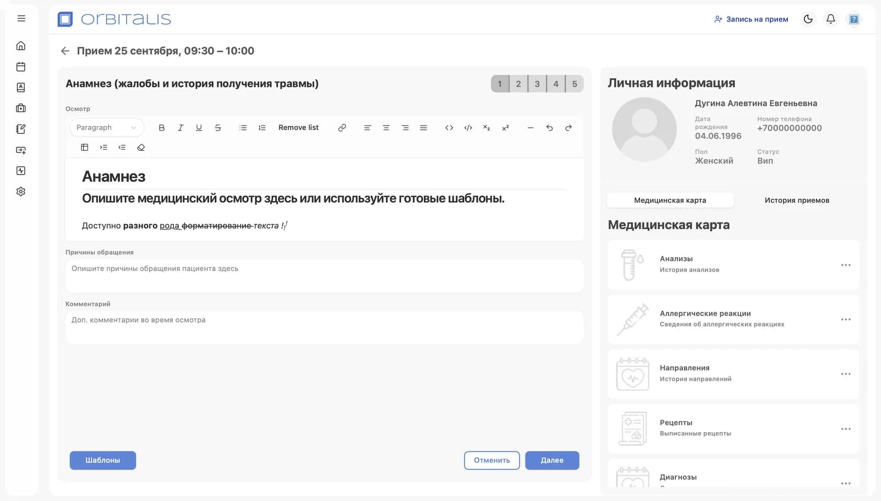This screenshot has height=501, width=881.
Task: Align text to the left
Action: (367, 128)
